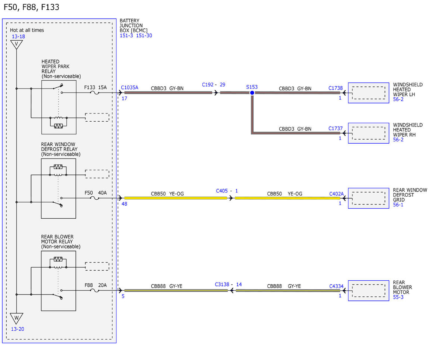
Task: Open the 13-20 page reference link
Action: (x=18, y=329)
